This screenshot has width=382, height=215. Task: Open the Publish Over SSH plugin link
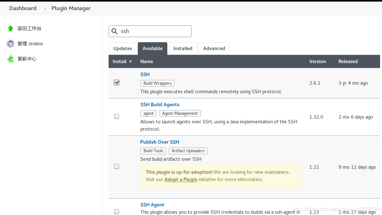tap(160, 142)
